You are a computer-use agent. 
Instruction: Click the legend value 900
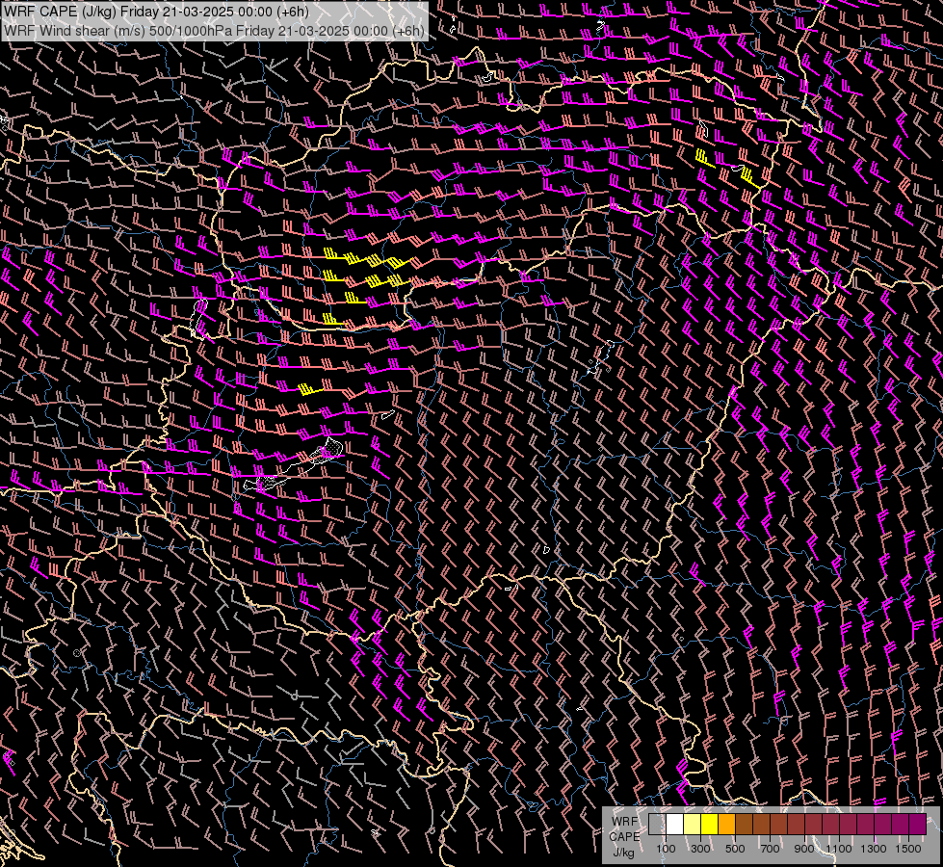coord(804,849)
